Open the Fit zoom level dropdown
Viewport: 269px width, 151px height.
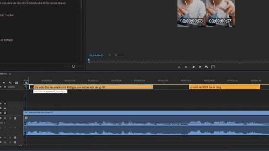(119, 55)
